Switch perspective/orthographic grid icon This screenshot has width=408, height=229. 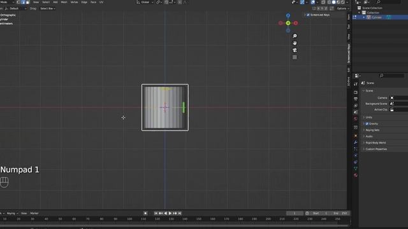click(295, 57)
